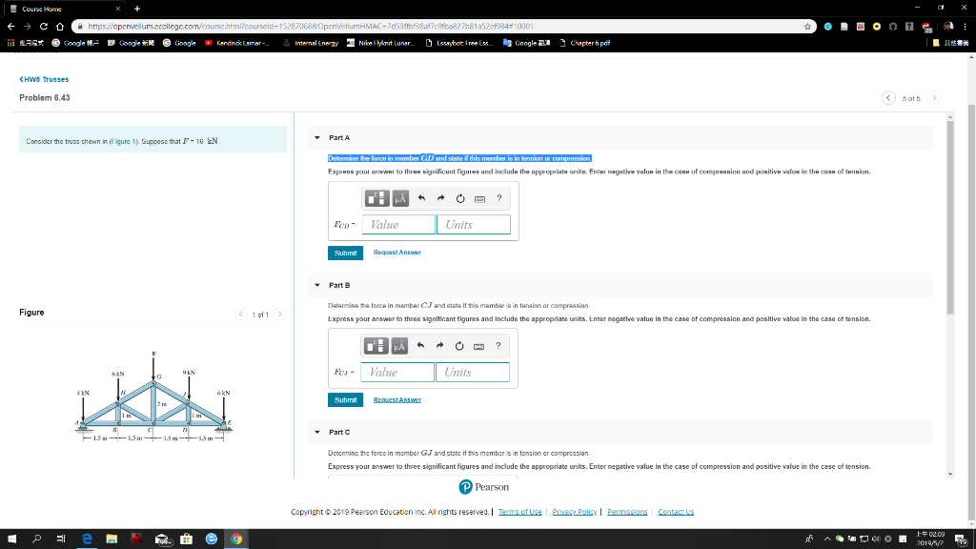Click the redo arrow in the answer toolbar
976x549 pixels.
tap(439, 197)
